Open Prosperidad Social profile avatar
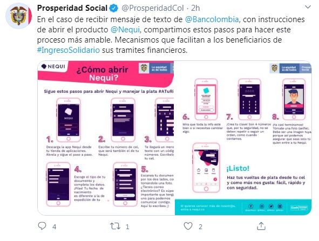Viewport: 319px width, 241px height. pyautogui.click(x=19, y=16)
